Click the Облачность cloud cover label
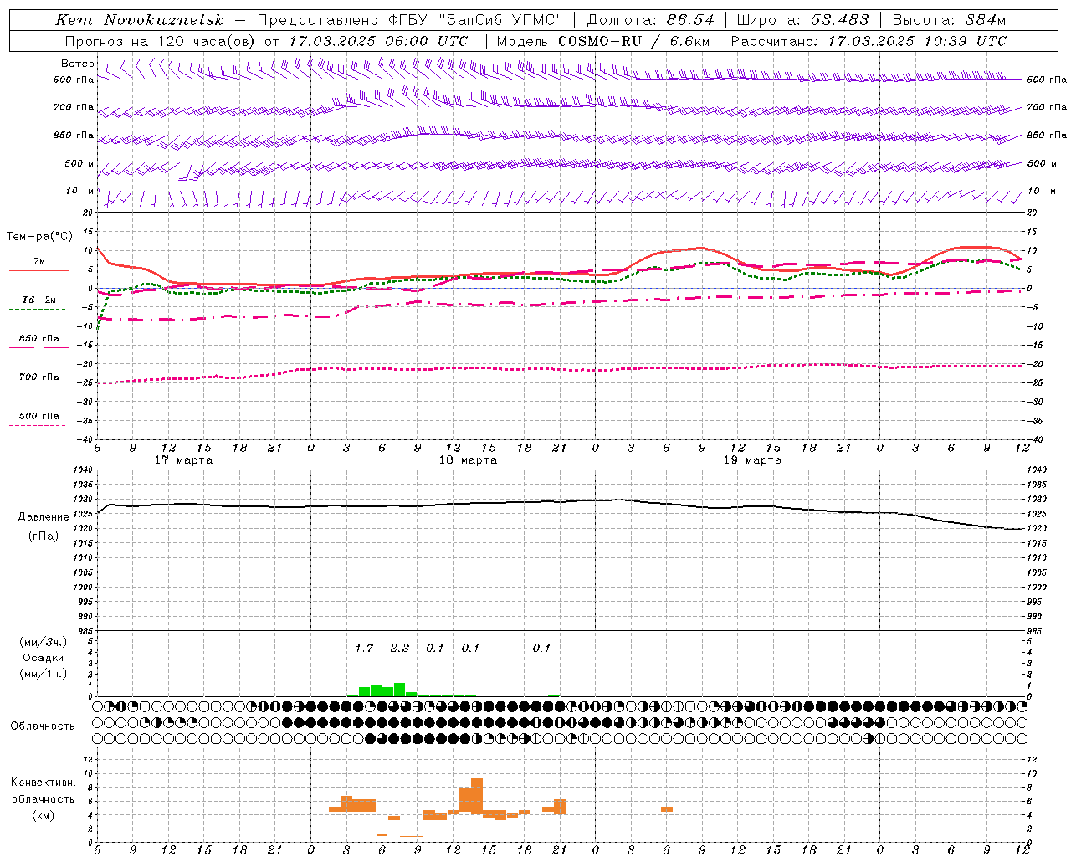Viewport: 1071px width, 857px height. [x=43, y=726]
